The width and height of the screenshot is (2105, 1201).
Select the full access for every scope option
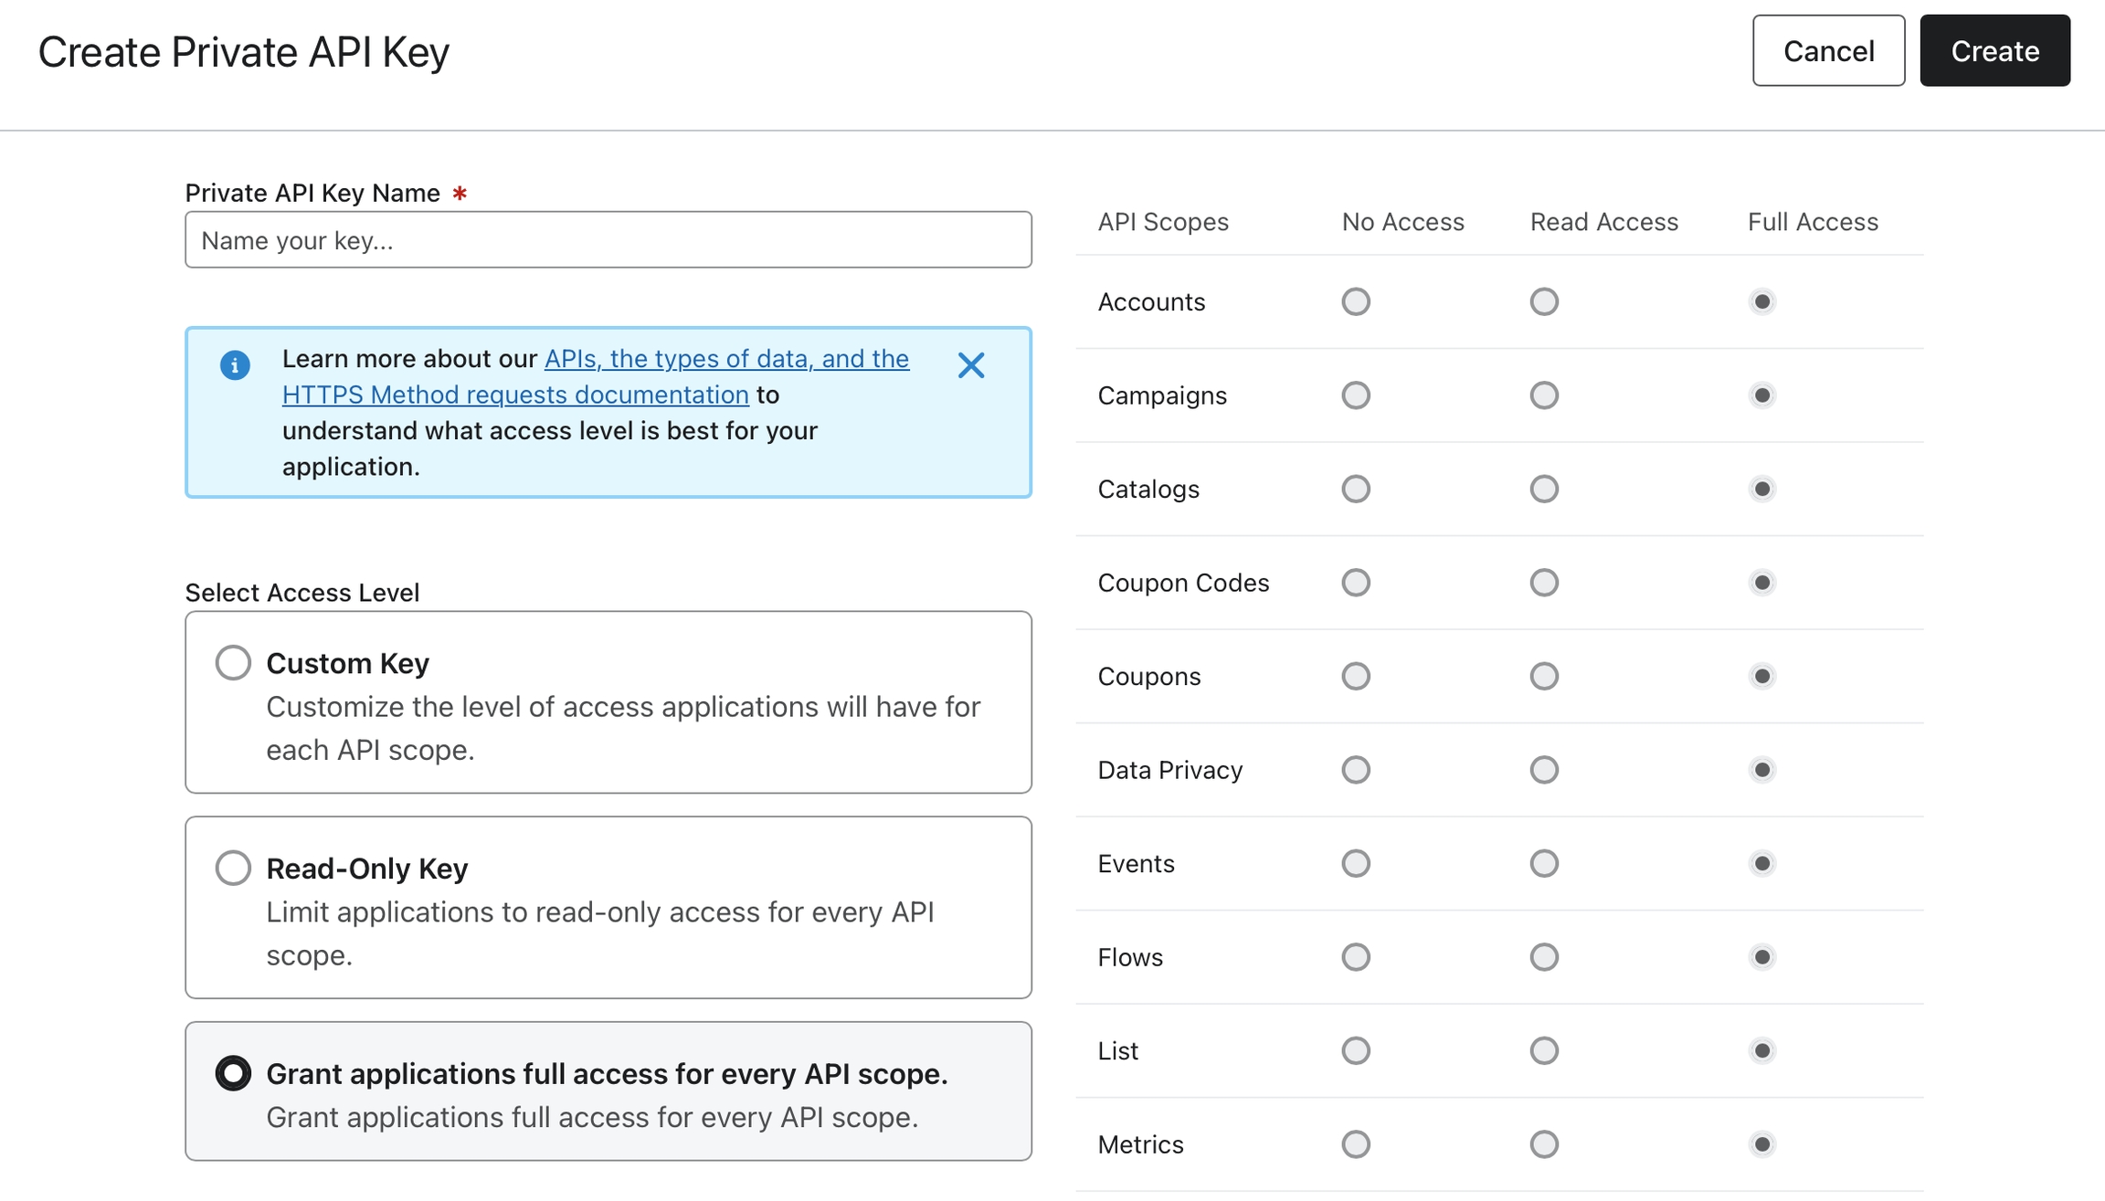point(233,1073)
